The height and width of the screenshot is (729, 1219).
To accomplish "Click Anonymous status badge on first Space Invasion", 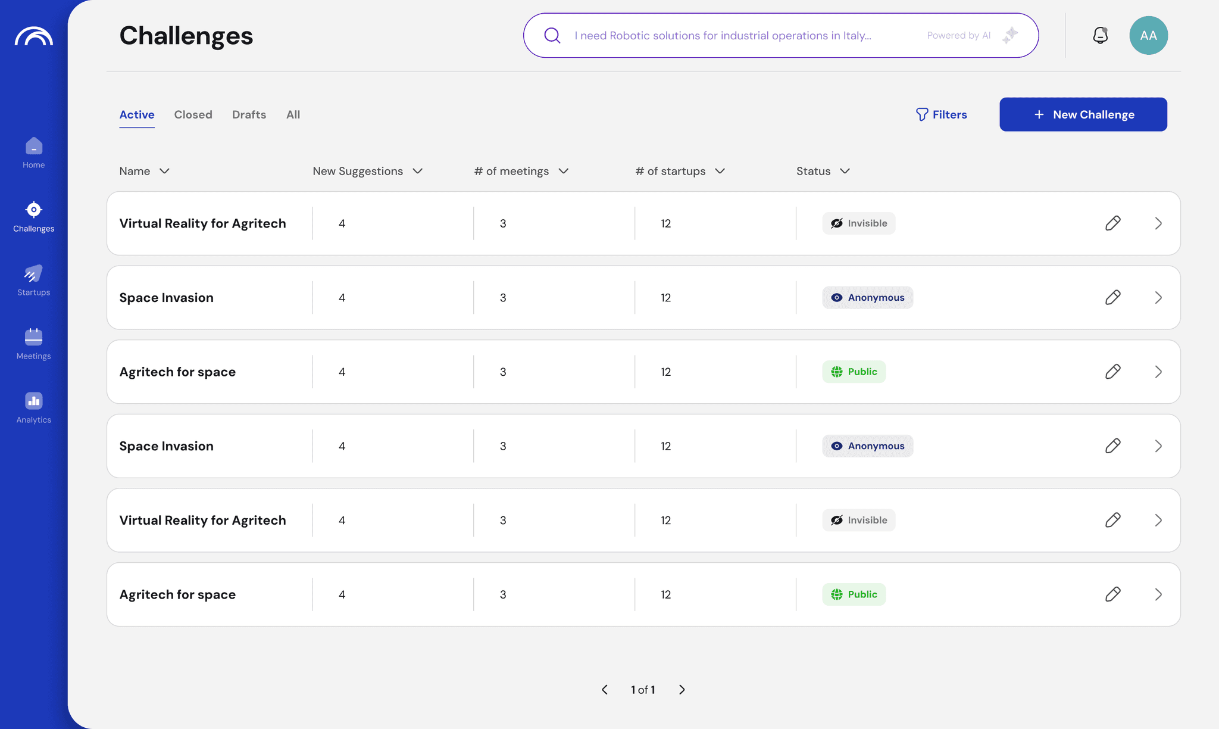I will tap(867, 298).
